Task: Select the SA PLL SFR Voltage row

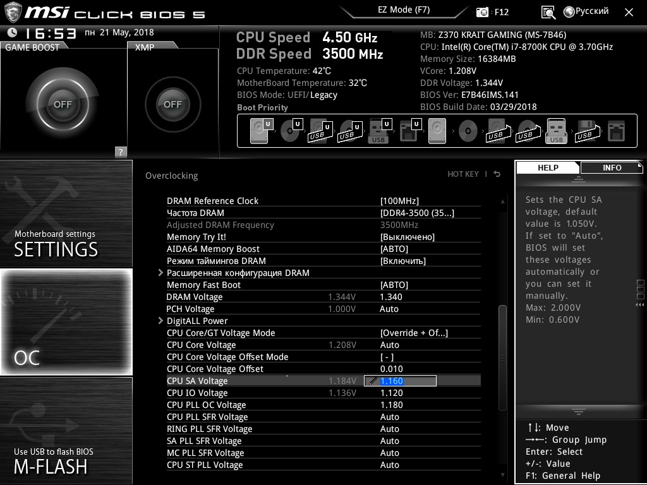Action: tap(323, 441)
